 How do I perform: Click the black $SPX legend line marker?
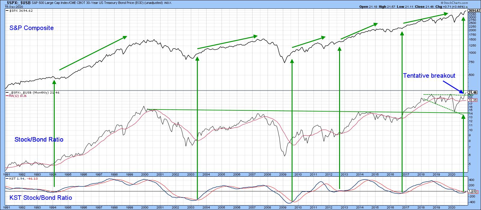tap(7, 11)
